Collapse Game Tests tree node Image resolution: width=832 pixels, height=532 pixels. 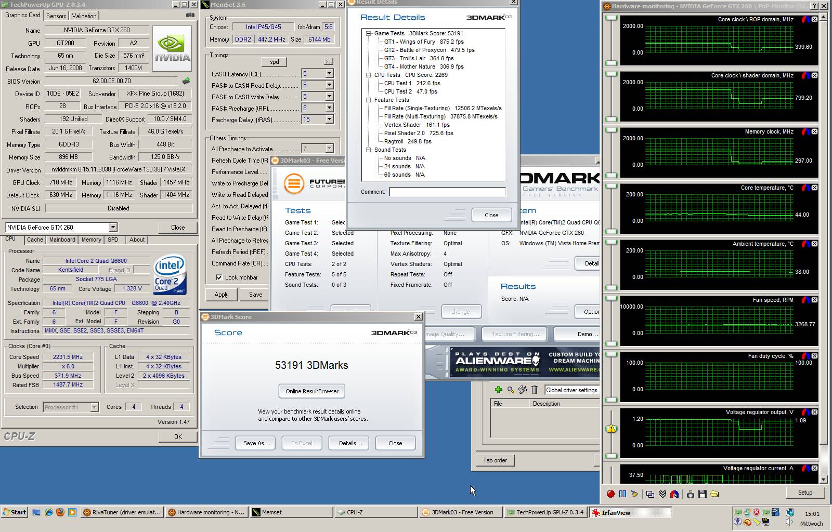pyautogui.click(x=368, y=33)
